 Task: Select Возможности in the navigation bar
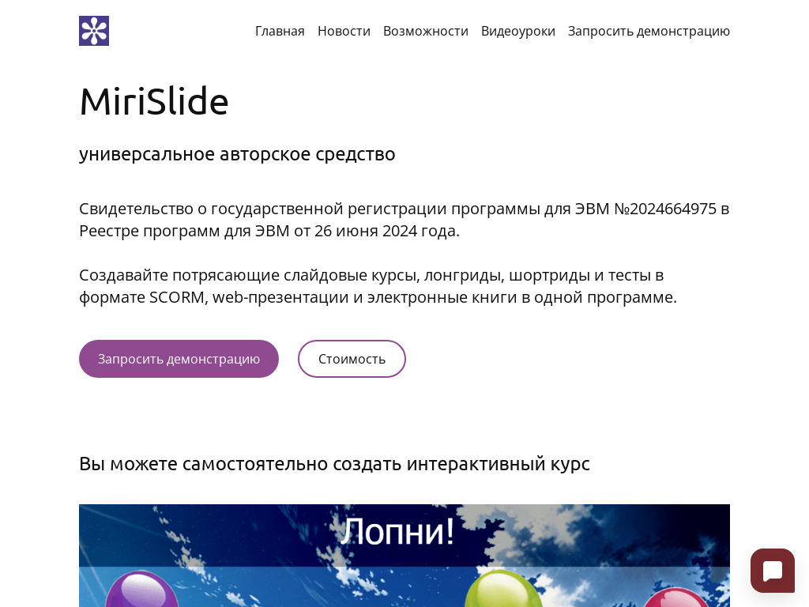tap(426, 31)
